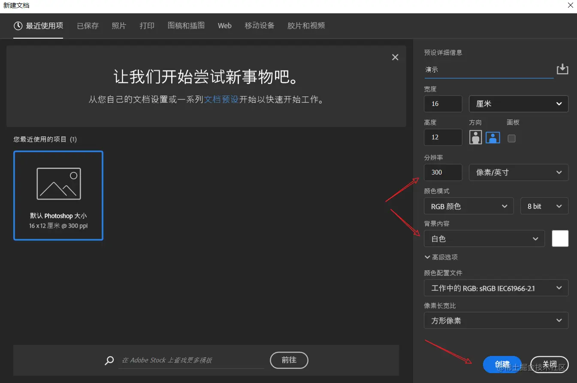This screenshot has height=383, width=577.
Task: Click the save preset icon
Action: [562, 69]
